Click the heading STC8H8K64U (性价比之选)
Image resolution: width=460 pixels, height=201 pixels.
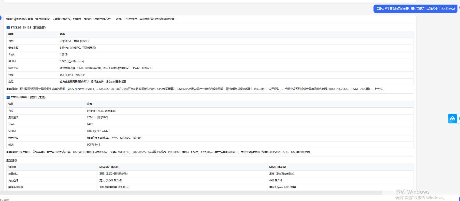(28, 97)
